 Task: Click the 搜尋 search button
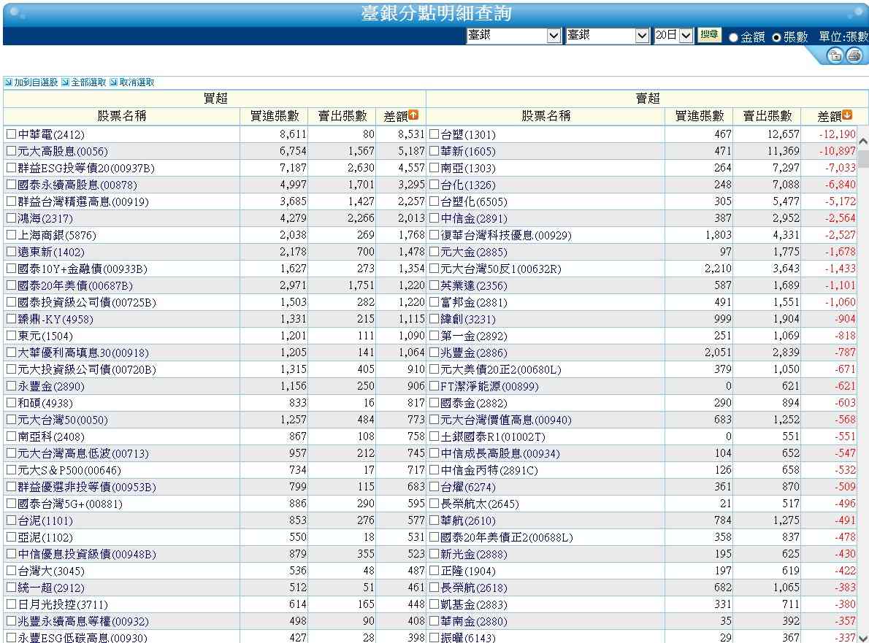[709, 35]
